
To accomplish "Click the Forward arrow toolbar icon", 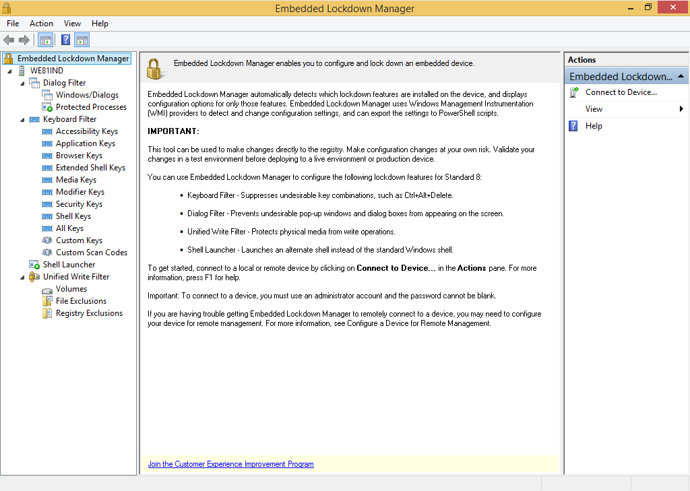I will (24, 40).
